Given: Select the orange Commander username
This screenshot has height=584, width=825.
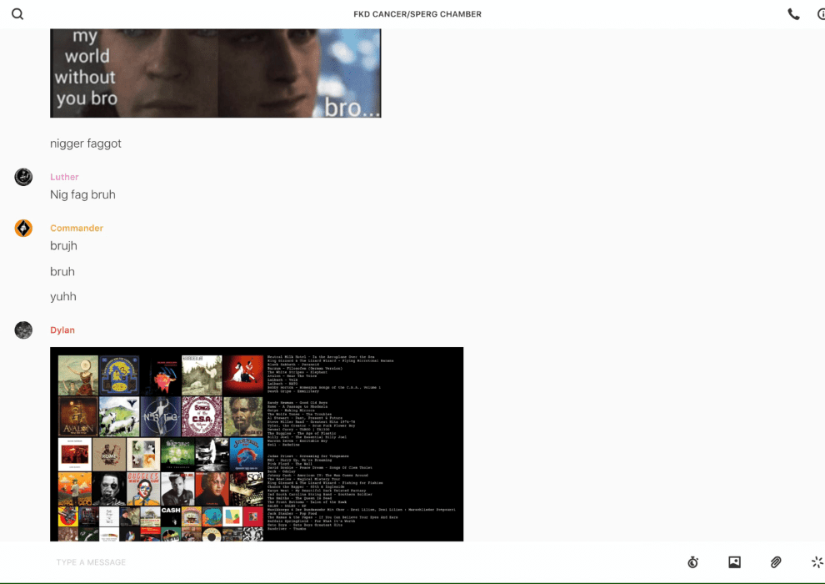Looking at the screenshot, I should (x=77, y=228).
